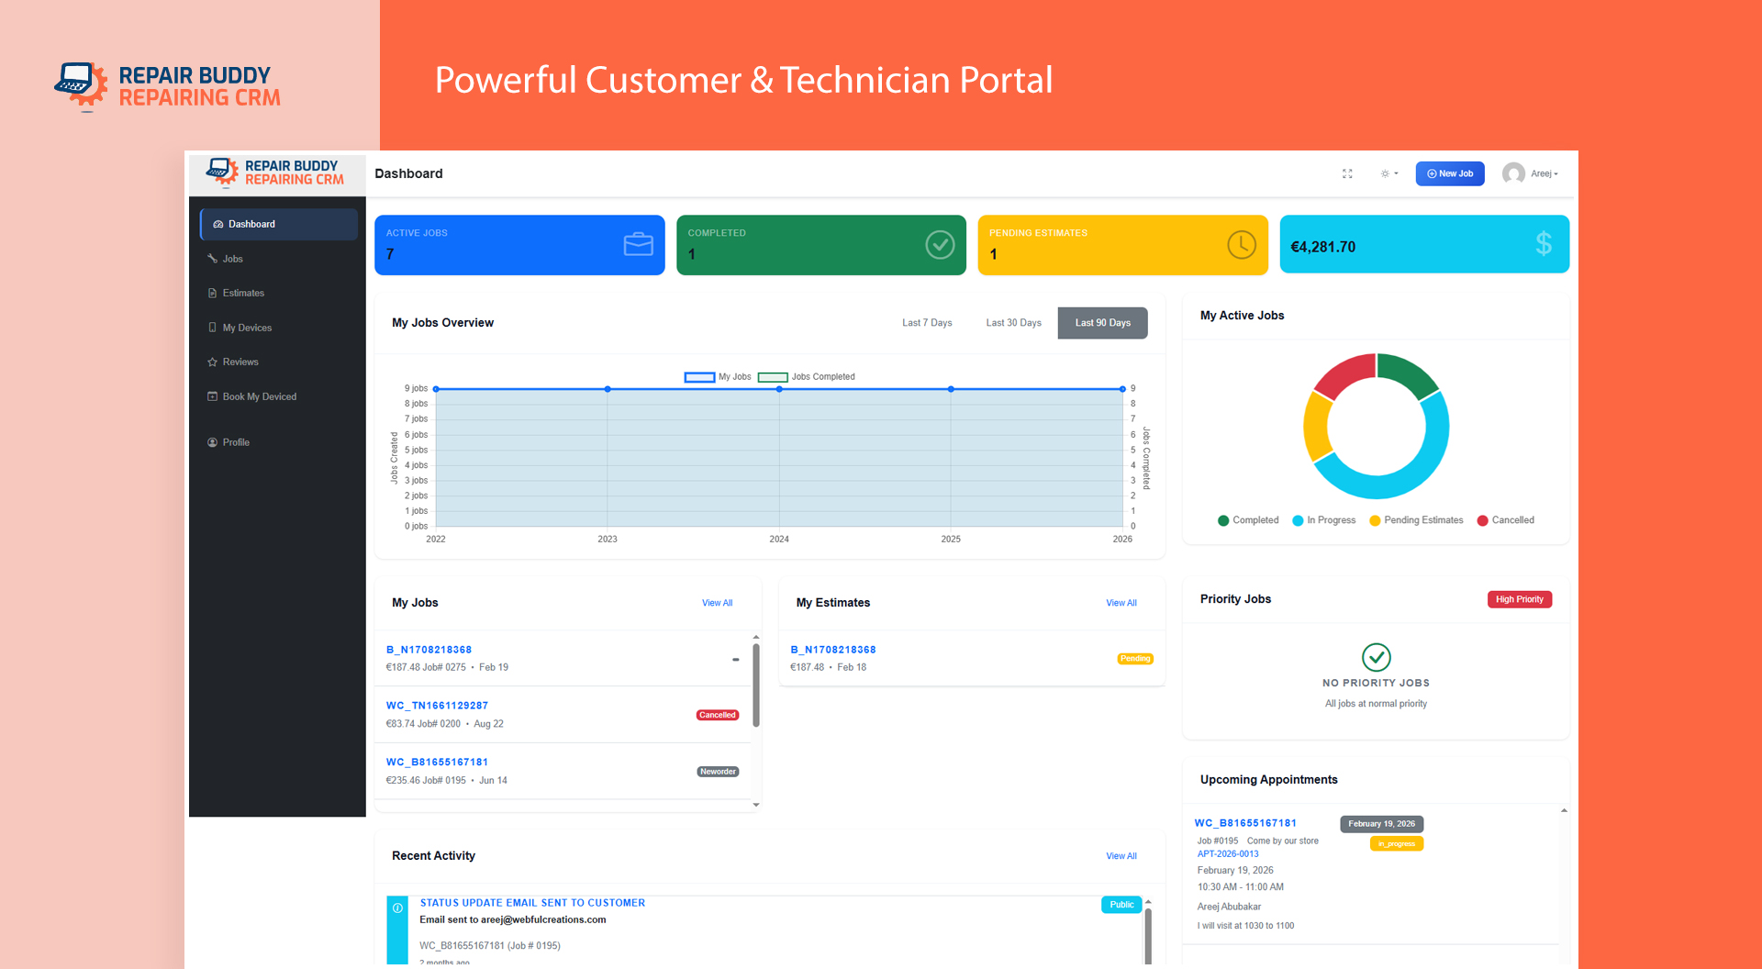Toggle the Jobs Completed chart legend
This screenshot has width=1762, height=969.
(x=807, y=377)
